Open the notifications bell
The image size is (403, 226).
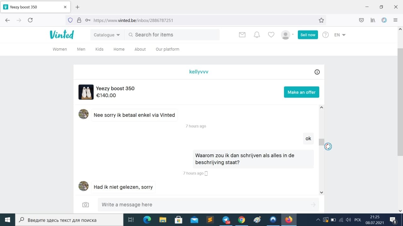[x=257, y=35]
